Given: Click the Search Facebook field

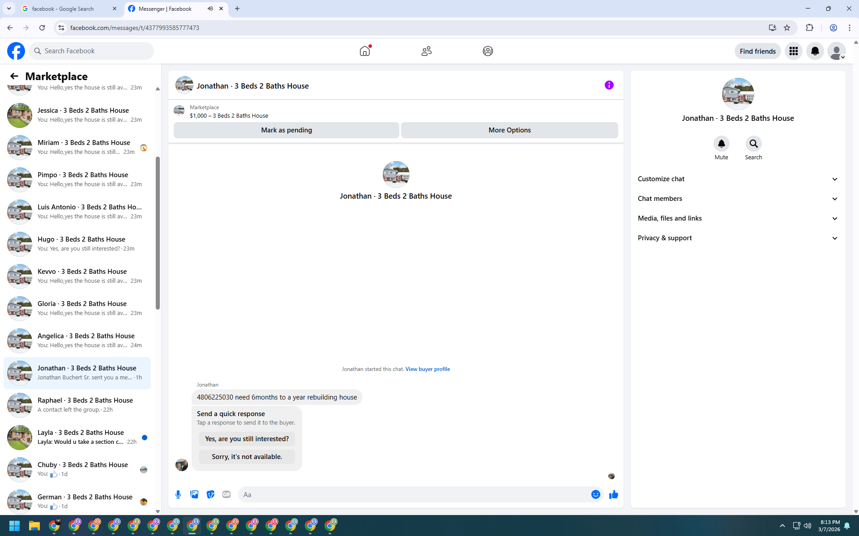Looking at the screenshot, I should point(91,51).
